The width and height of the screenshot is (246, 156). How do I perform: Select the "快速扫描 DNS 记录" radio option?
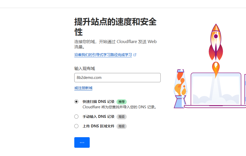click(x=76, y=102)
